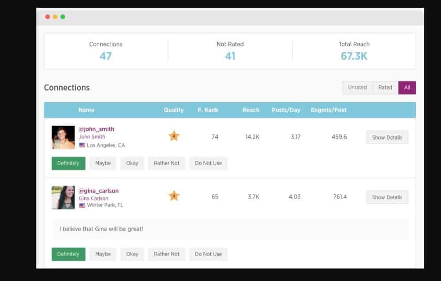The height and width of the screenshot is (281, 441).
Task: Open the @john_smith profile link
Action: pyautogui.click(x=96, y=129)
